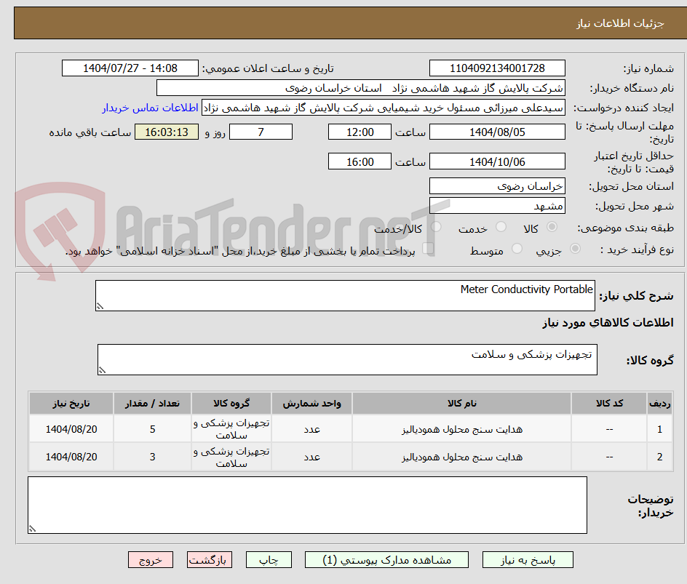Viewport: 687px width, 584px height.
Task: Click the Meter Conductivity Portable description box
Action: 345,296
